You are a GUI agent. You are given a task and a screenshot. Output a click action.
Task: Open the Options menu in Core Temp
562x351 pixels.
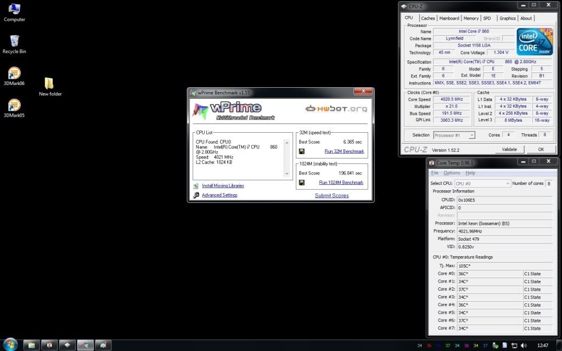[452, 173]
